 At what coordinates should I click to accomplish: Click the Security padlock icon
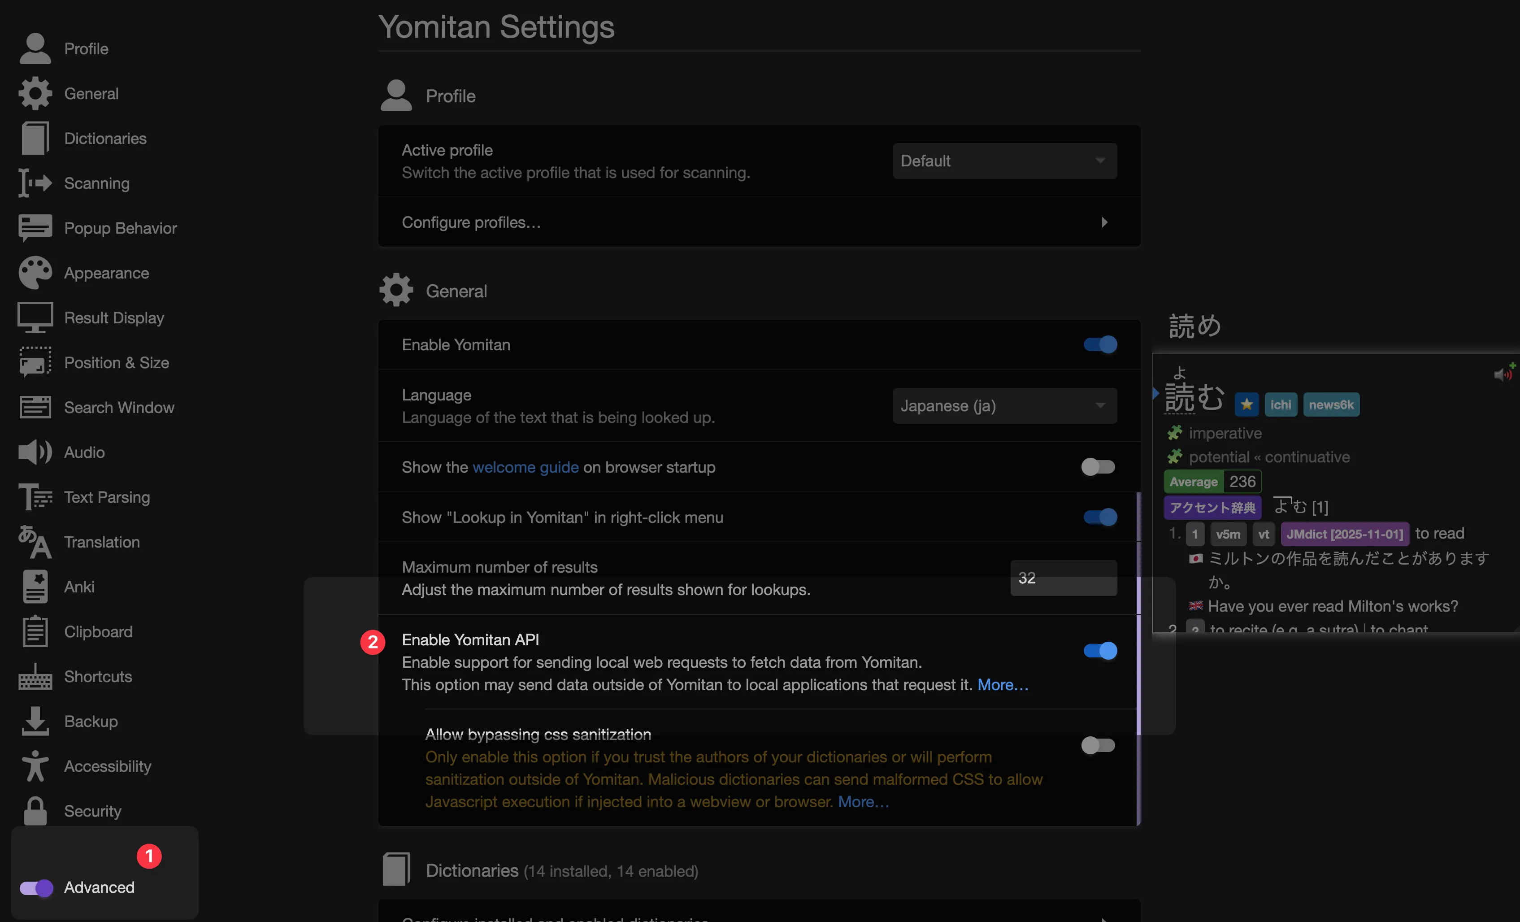click(x=35, y=811)
